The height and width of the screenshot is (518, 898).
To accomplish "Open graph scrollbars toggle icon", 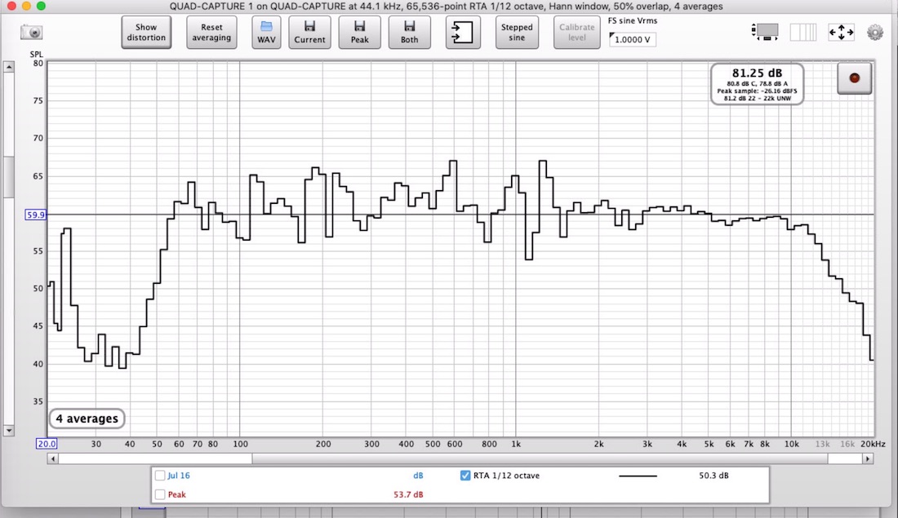I will (x=765, y=32).
